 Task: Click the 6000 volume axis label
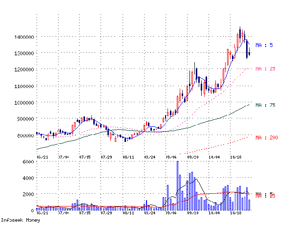28,161
